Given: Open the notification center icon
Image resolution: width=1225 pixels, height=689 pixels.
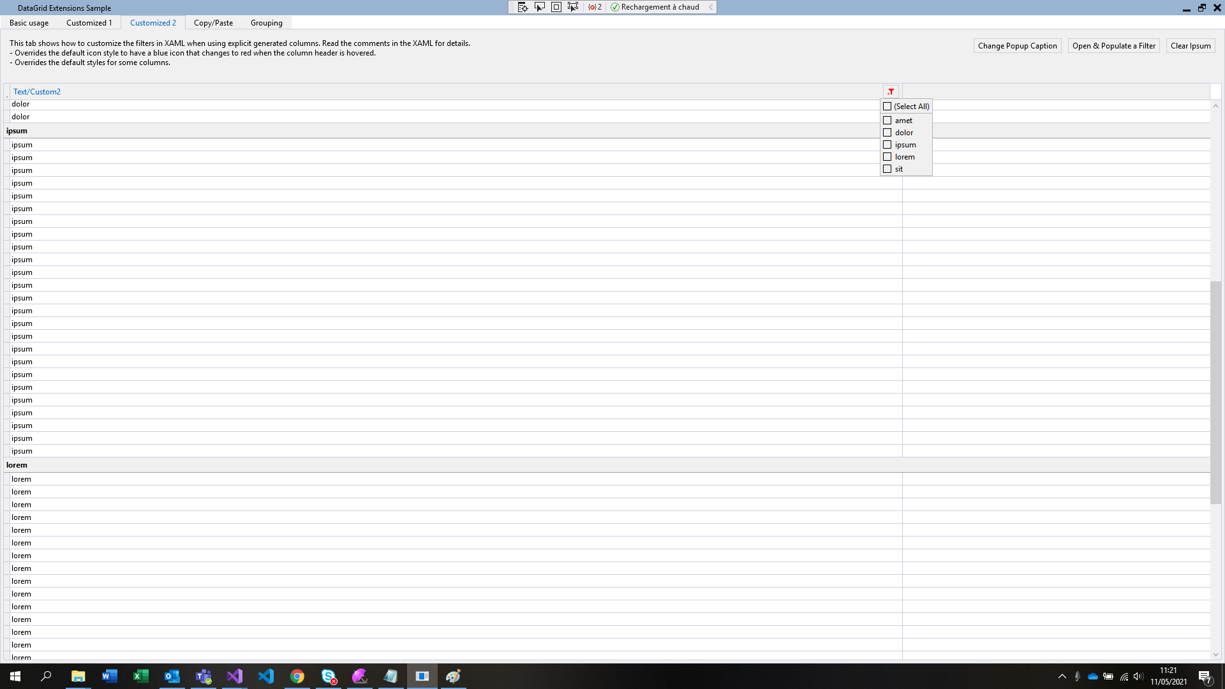Looking at the screenshot, I should pos(1205,676).
